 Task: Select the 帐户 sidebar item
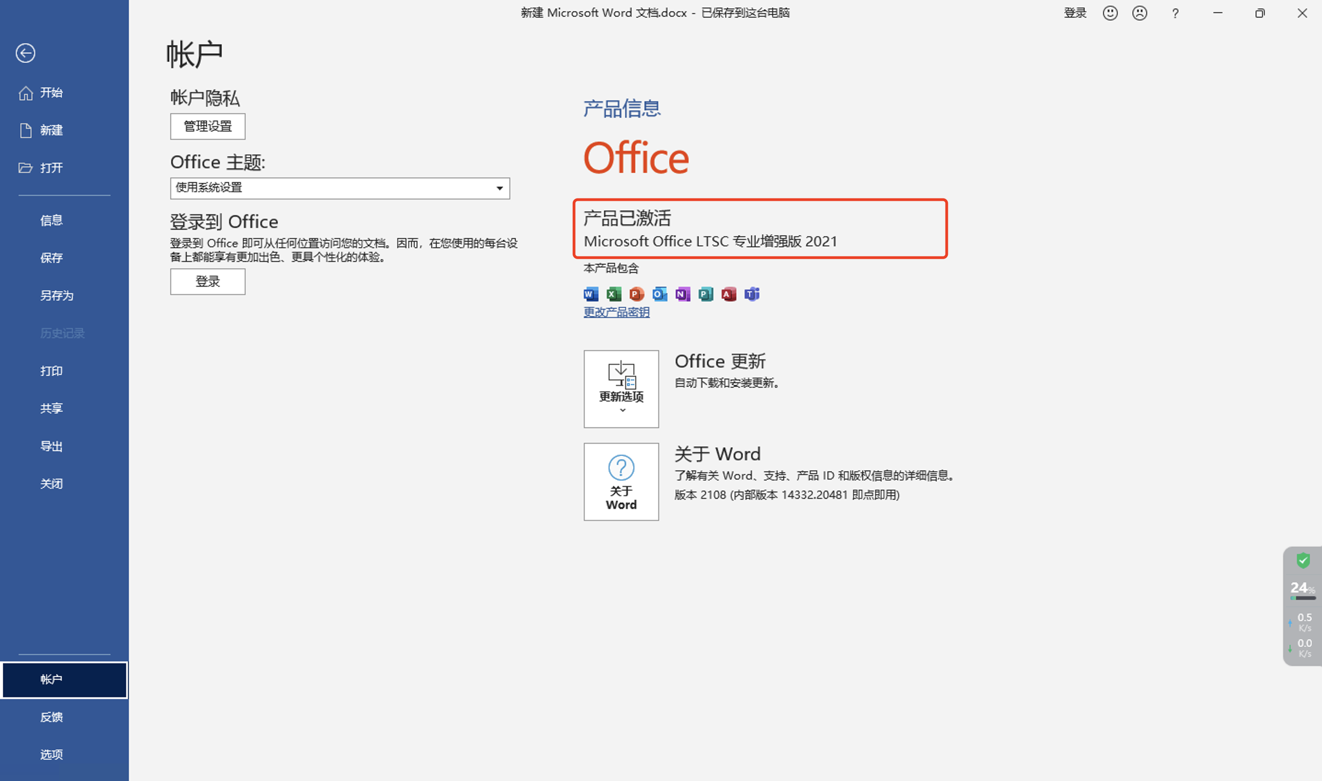coord(64,680)
